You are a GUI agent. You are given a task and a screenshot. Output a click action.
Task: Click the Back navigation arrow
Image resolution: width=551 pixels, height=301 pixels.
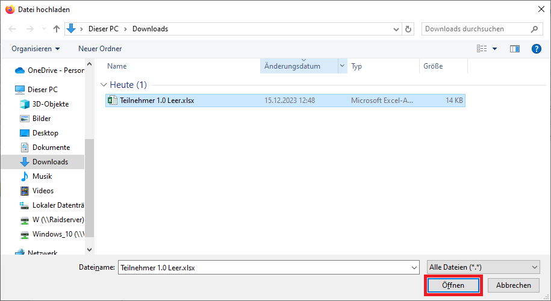[x=12, y=29]
